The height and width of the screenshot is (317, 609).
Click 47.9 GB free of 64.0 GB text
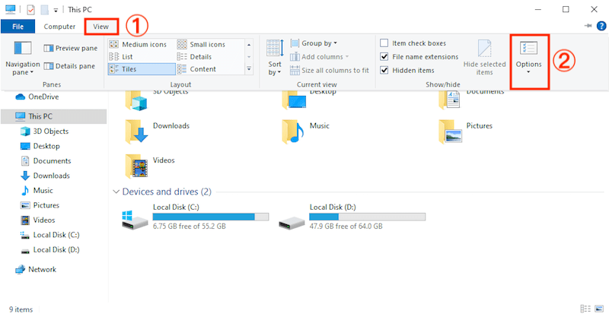[346, 227]
